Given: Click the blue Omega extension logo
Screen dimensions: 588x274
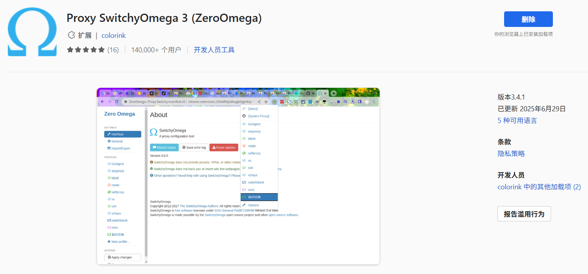Looking at the screenshot, I should point(32,32).
